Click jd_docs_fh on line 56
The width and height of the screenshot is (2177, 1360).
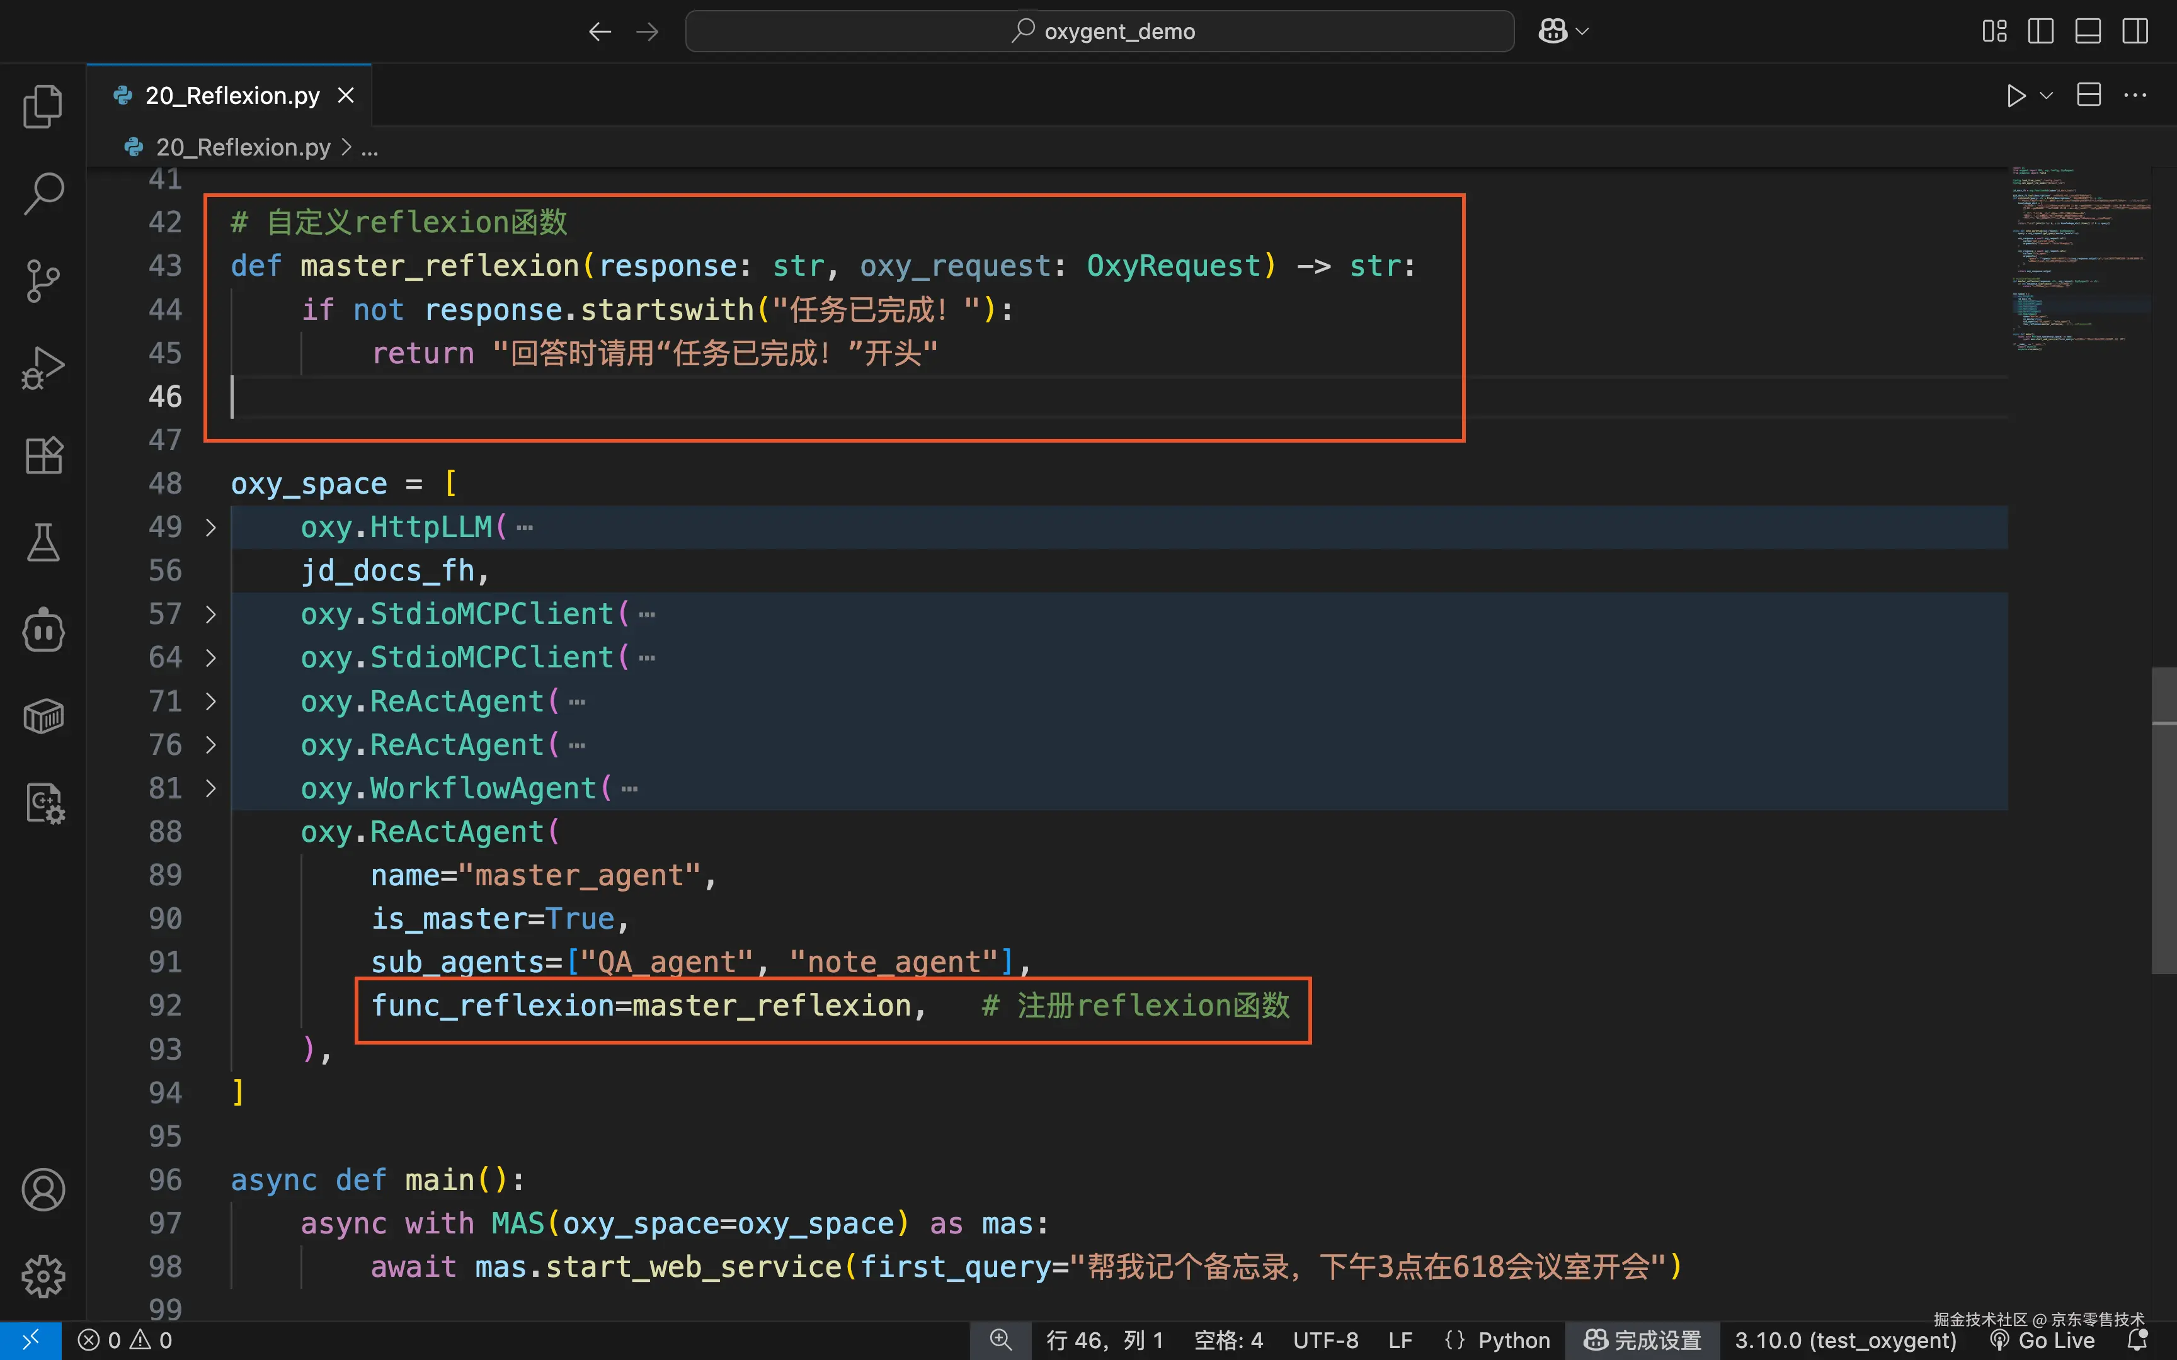click(387, 570)
